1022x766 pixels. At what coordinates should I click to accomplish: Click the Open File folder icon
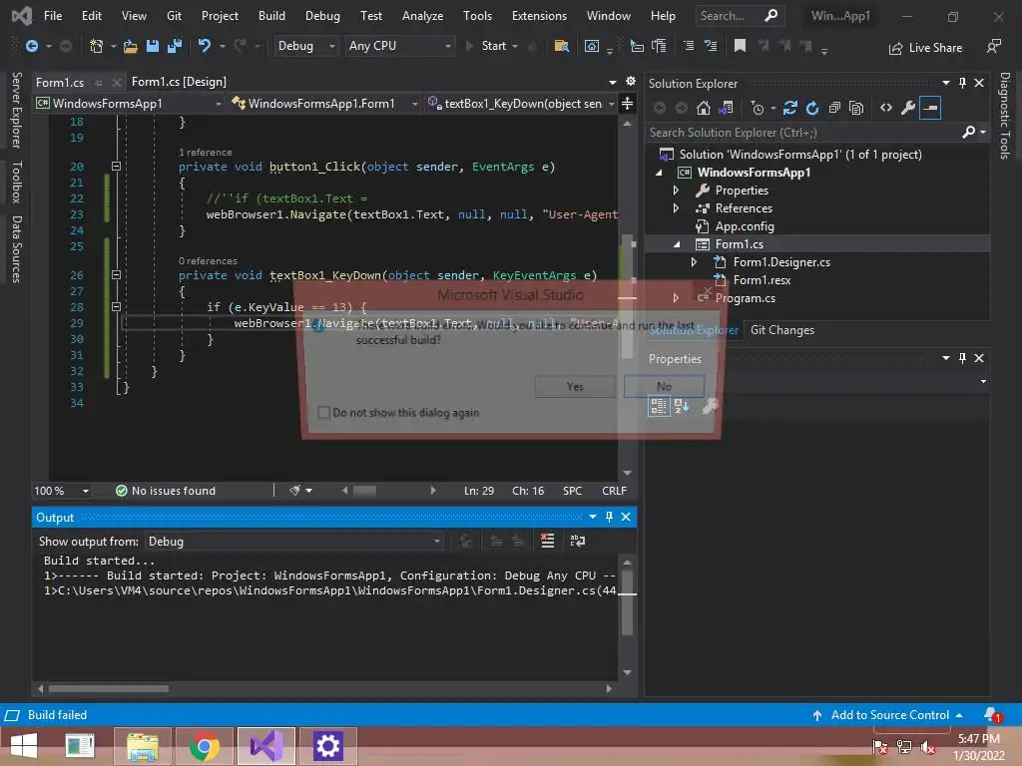131,46
